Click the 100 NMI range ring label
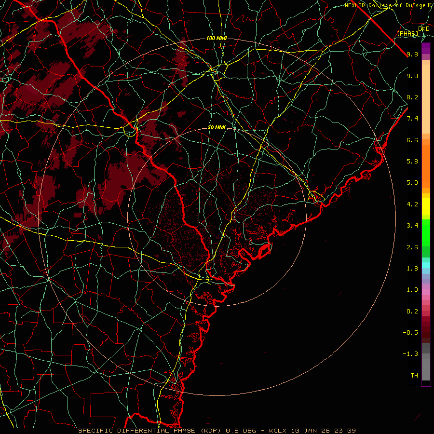This screenshot has width=434, height=434. point(217,38)
